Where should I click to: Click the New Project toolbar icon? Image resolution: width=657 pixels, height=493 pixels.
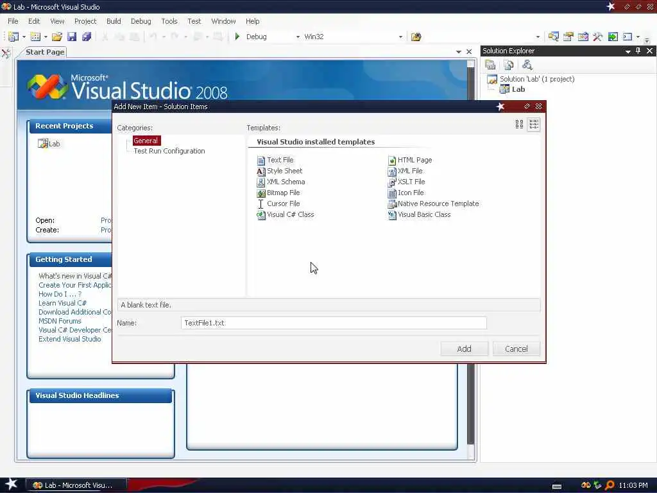click(x=13, y=37)
